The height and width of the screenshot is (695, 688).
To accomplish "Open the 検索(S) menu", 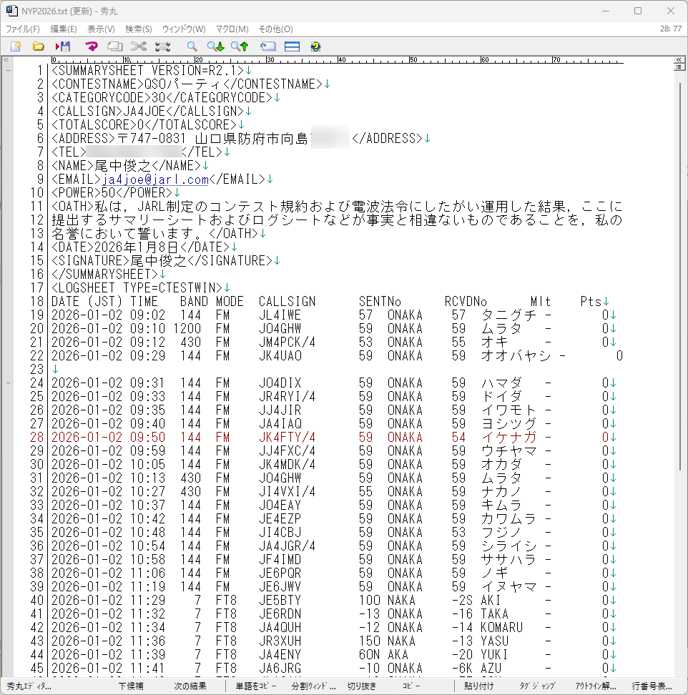I will point(138,29).
